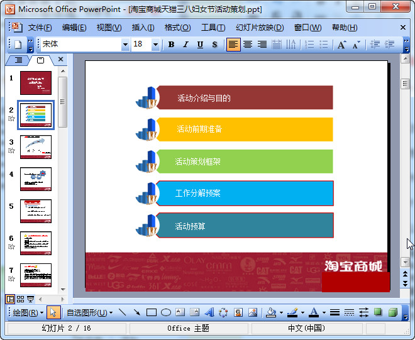Close the slide thumbnail pane

[60, 59]
